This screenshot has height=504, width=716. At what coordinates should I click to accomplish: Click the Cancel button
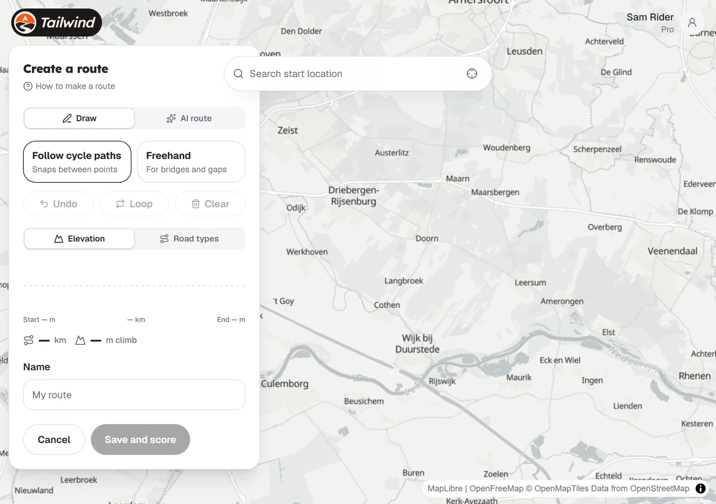(x=54, y=439)
